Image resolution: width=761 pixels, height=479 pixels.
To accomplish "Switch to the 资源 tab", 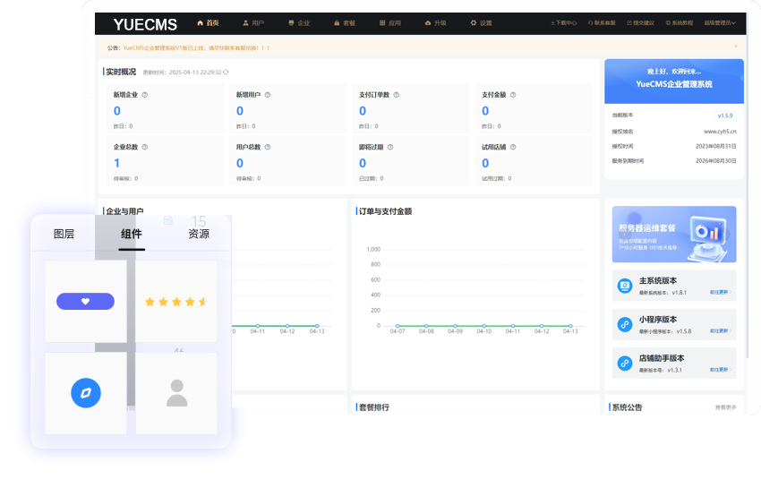I will [x=199, y=234].
